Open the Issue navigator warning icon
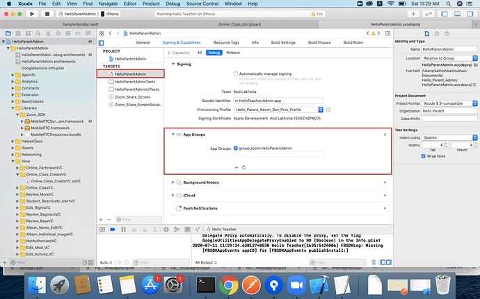Viewport: 480px width, 299px height. coord(48,33)
